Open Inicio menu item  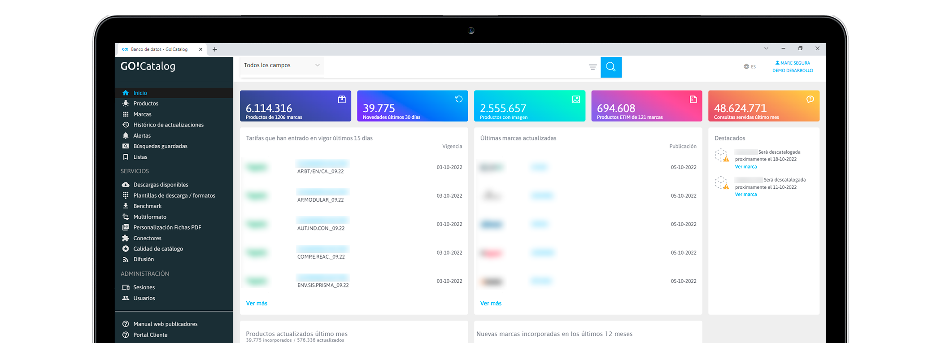174,93
